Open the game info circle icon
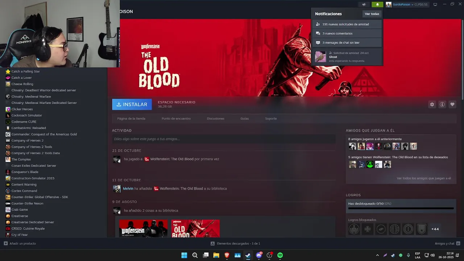The image size is (464, 261). 442,104
